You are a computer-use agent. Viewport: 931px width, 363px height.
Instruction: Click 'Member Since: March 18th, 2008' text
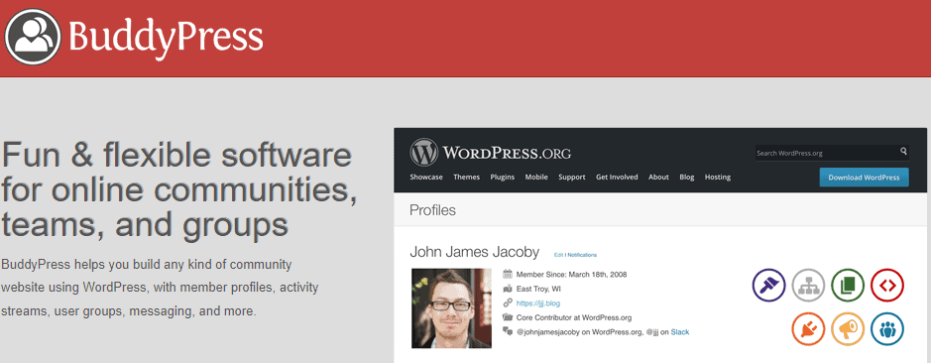[x=572, y=275]
